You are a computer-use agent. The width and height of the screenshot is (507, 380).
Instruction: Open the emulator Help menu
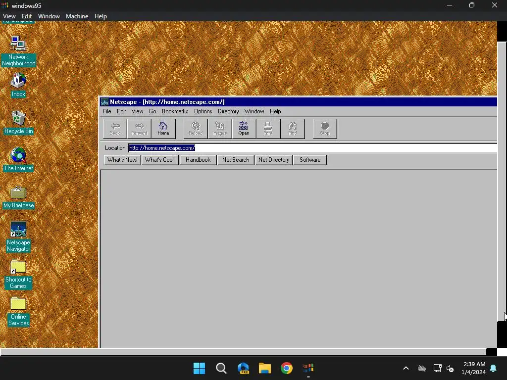pos(101,16)
